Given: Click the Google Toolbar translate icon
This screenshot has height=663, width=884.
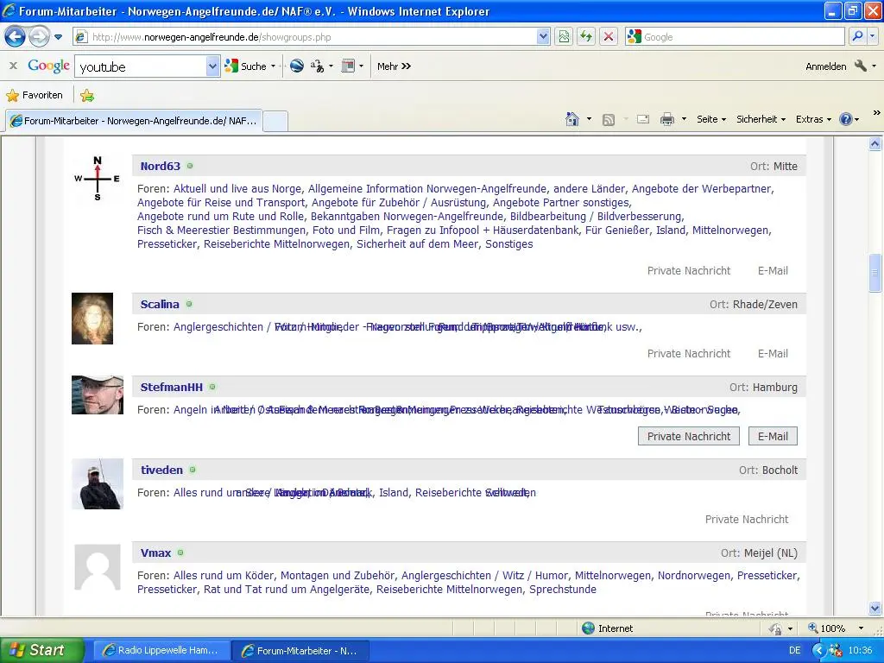Looking at the screenshot, I should (317, 66).
